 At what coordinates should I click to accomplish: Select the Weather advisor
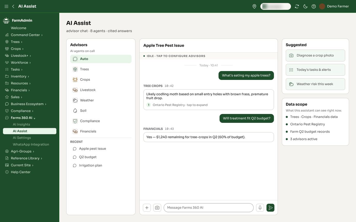point(101,100)
